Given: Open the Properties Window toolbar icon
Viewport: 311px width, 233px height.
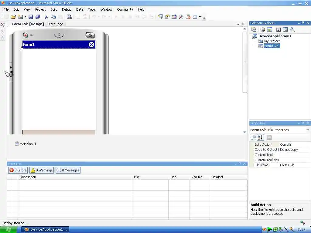Looking at the screenshot, I should click(167, 17).
